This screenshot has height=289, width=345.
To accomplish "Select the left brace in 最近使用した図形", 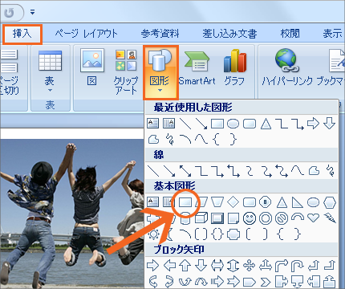I will (217, 139).
